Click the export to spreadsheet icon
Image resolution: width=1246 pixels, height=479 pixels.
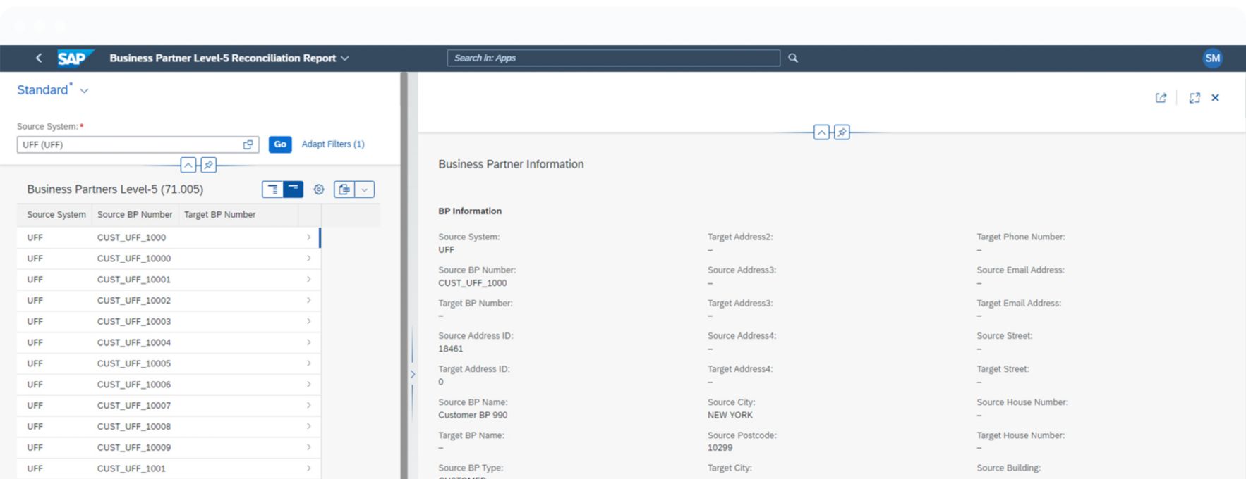point(344,189)
